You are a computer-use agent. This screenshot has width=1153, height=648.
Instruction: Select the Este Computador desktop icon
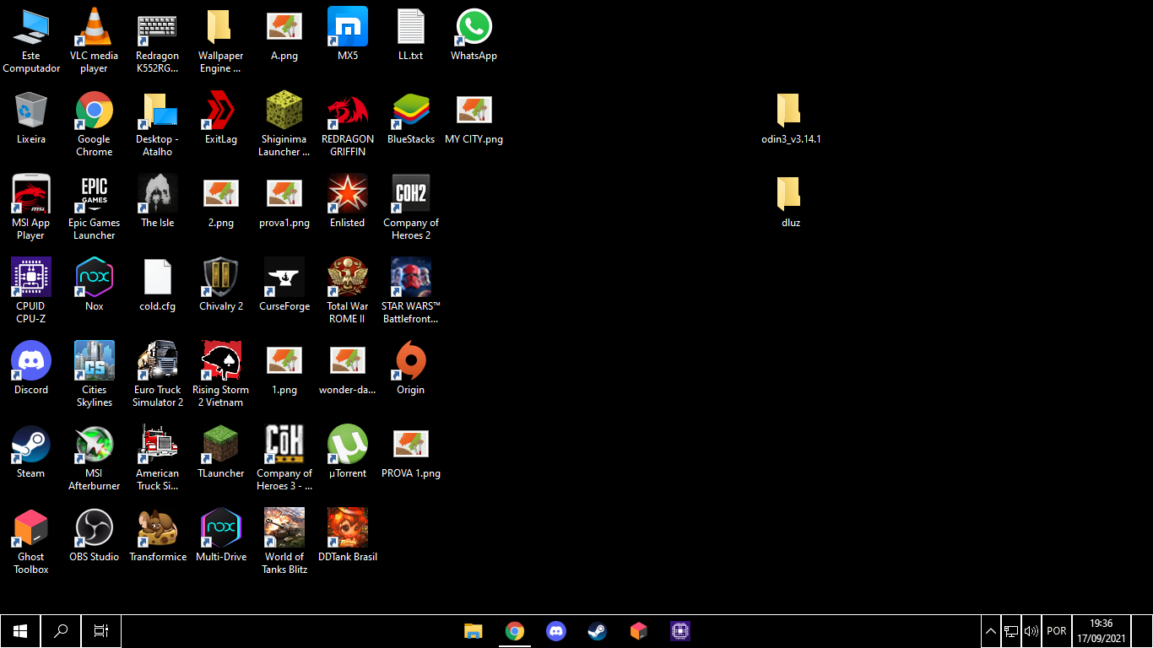click(x=31, y=40)
